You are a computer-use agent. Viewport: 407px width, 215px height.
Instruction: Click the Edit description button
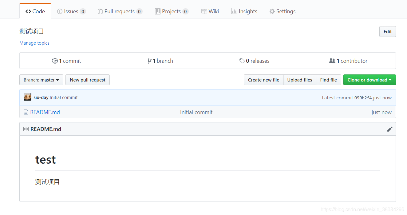click(388, 31)
